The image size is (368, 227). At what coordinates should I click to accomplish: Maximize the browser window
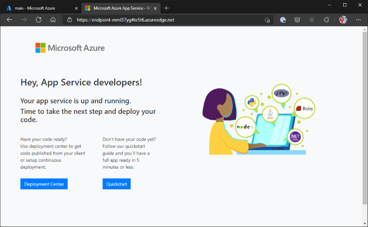345,5
